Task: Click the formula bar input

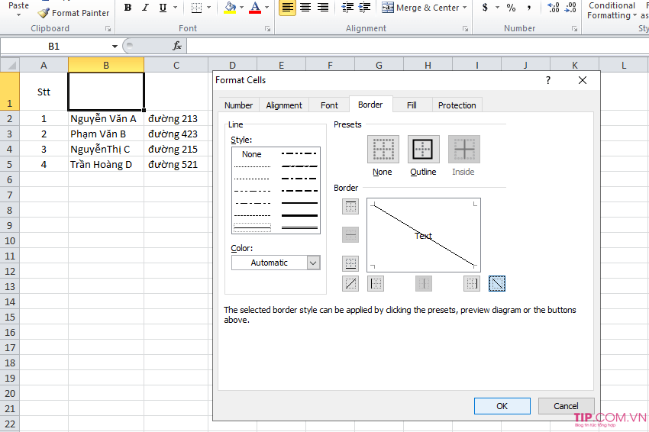Action: (417, 46)
